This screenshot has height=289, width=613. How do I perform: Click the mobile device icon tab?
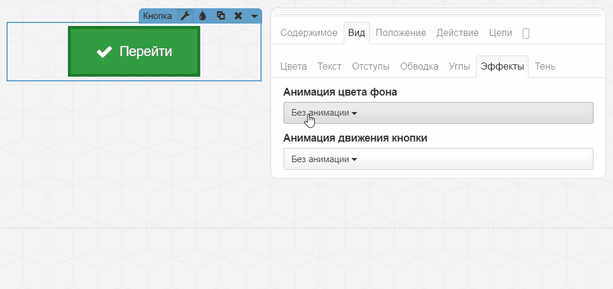point(526,34)
